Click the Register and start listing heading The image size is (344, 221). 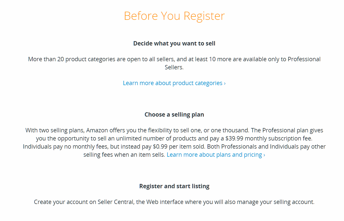click(174, 186)
